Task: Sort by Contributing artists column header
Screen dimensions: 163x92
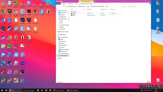Action: (x=105, y=9)
